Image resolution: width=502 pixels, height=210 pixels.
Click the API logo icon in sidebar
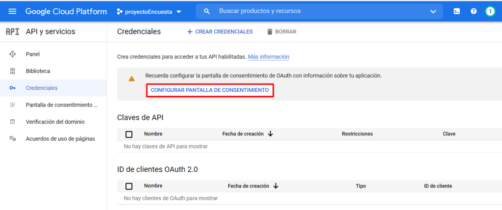12,32
